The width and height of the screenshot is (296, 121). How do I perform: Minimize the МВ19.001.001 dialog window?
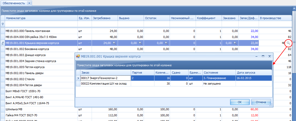point(257,56)
